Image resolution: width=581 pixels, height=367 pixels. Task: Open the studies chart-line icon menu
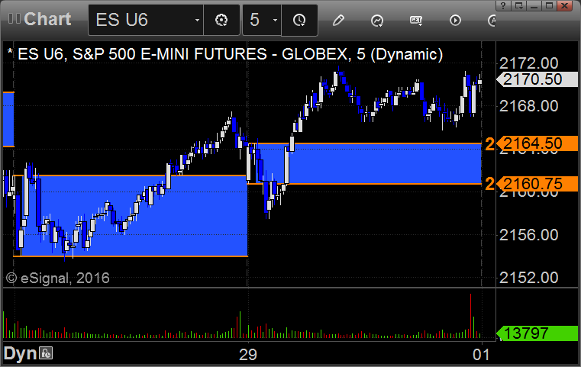(377, 21)
